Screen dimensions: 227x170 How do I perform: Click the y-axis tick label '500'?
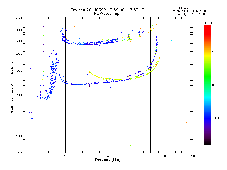tap(19, 41)
